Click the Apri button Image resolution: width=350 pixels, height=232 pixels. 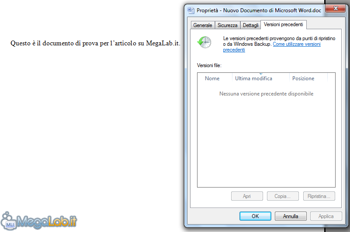[x=247, y=196]
